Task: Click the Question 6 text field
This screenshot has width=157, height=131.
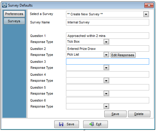Action: [x=108, y=100]
